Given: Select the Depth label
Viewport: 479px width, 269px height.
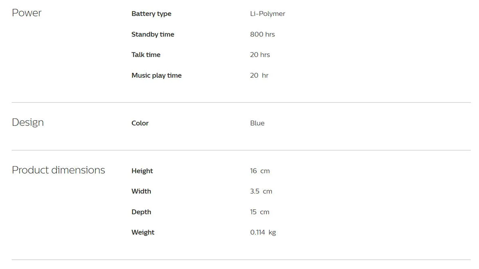Looking at the screenshot, I should (141, 212).
